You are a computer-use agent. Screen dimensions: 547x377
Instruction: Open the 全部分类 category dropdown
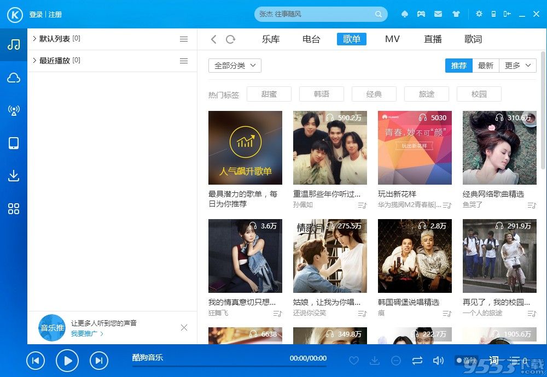234,65
